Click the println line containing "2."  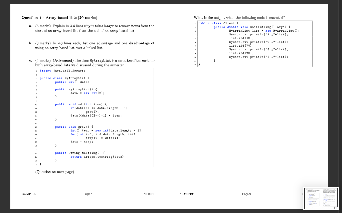pos(259,42)
